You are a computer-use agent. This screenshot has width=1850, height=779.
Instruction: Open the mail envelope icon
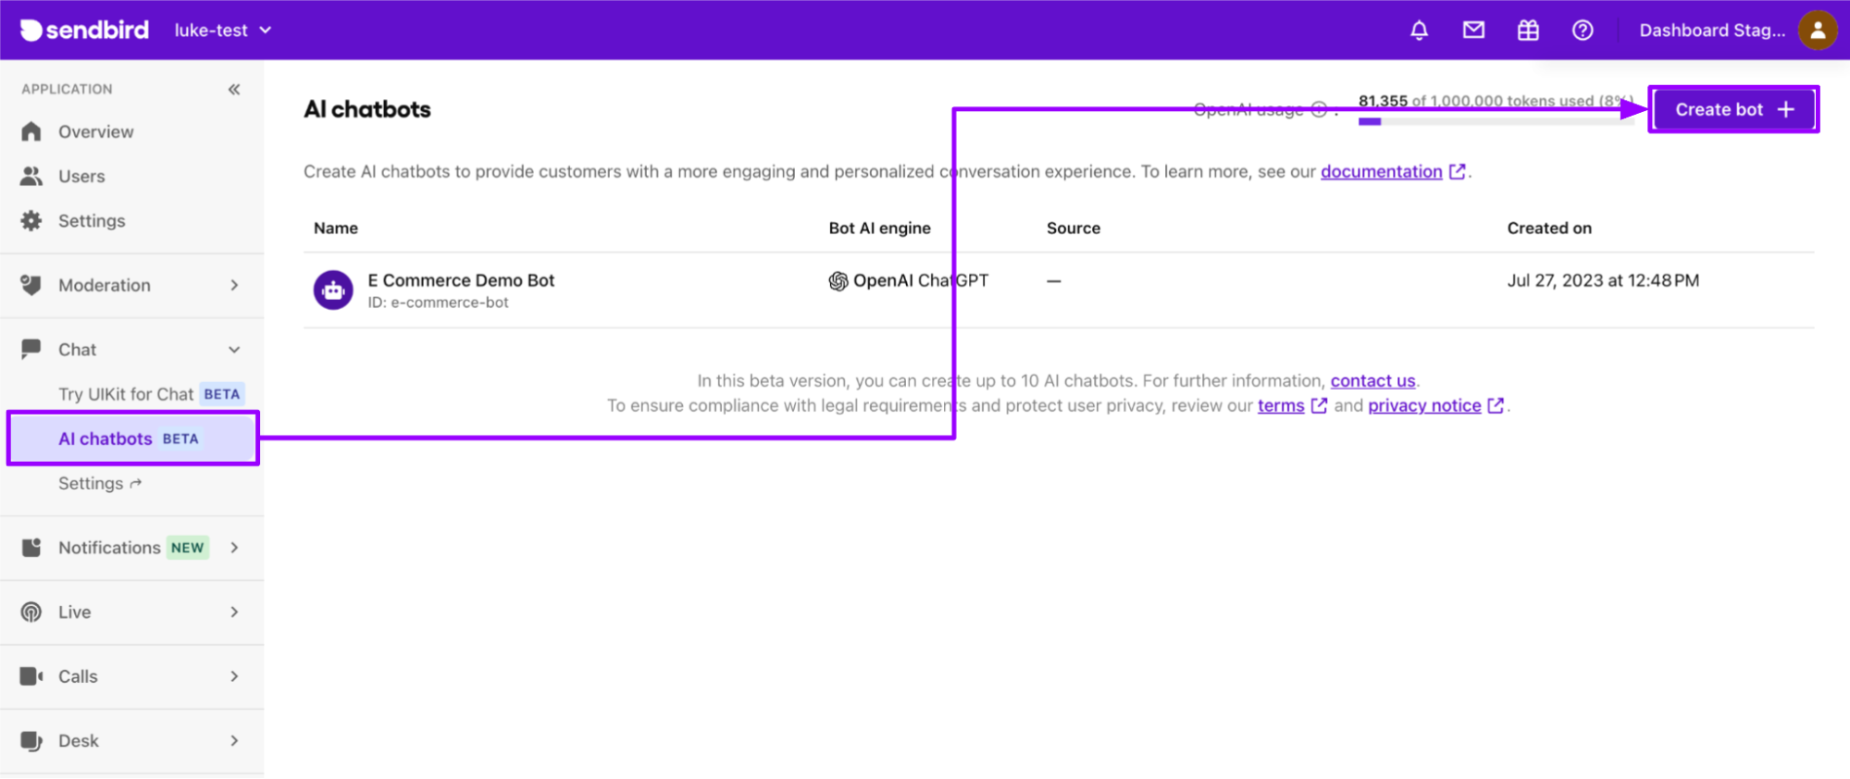coord(1473,30)
